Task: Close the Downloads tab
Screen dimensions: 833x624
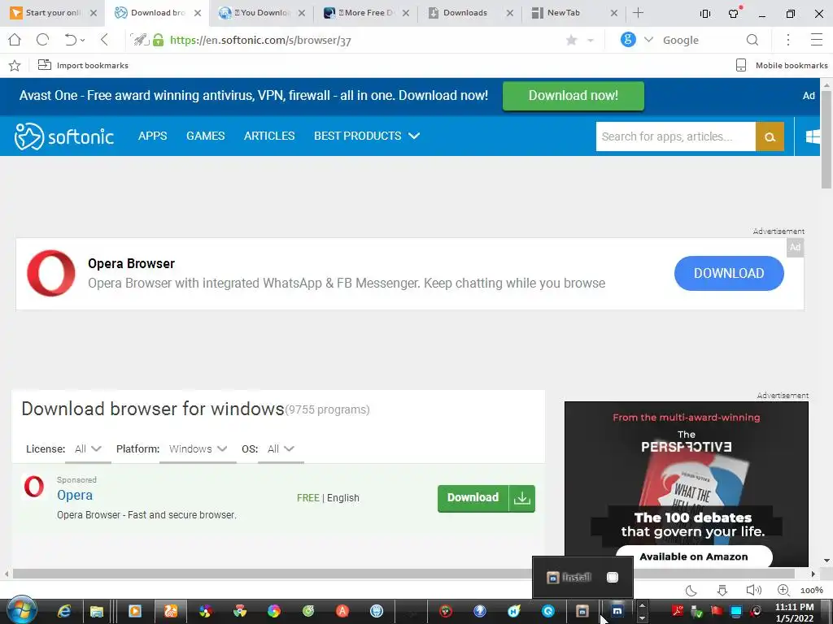Action: tap(510, 13)
